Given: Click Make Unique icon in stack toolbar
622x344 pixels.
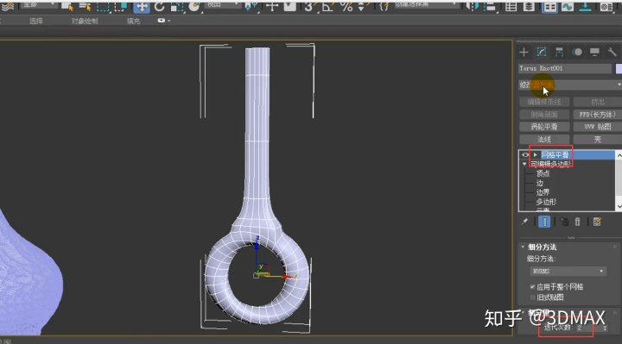Looking at the screenshot, I should coord(563,222).
